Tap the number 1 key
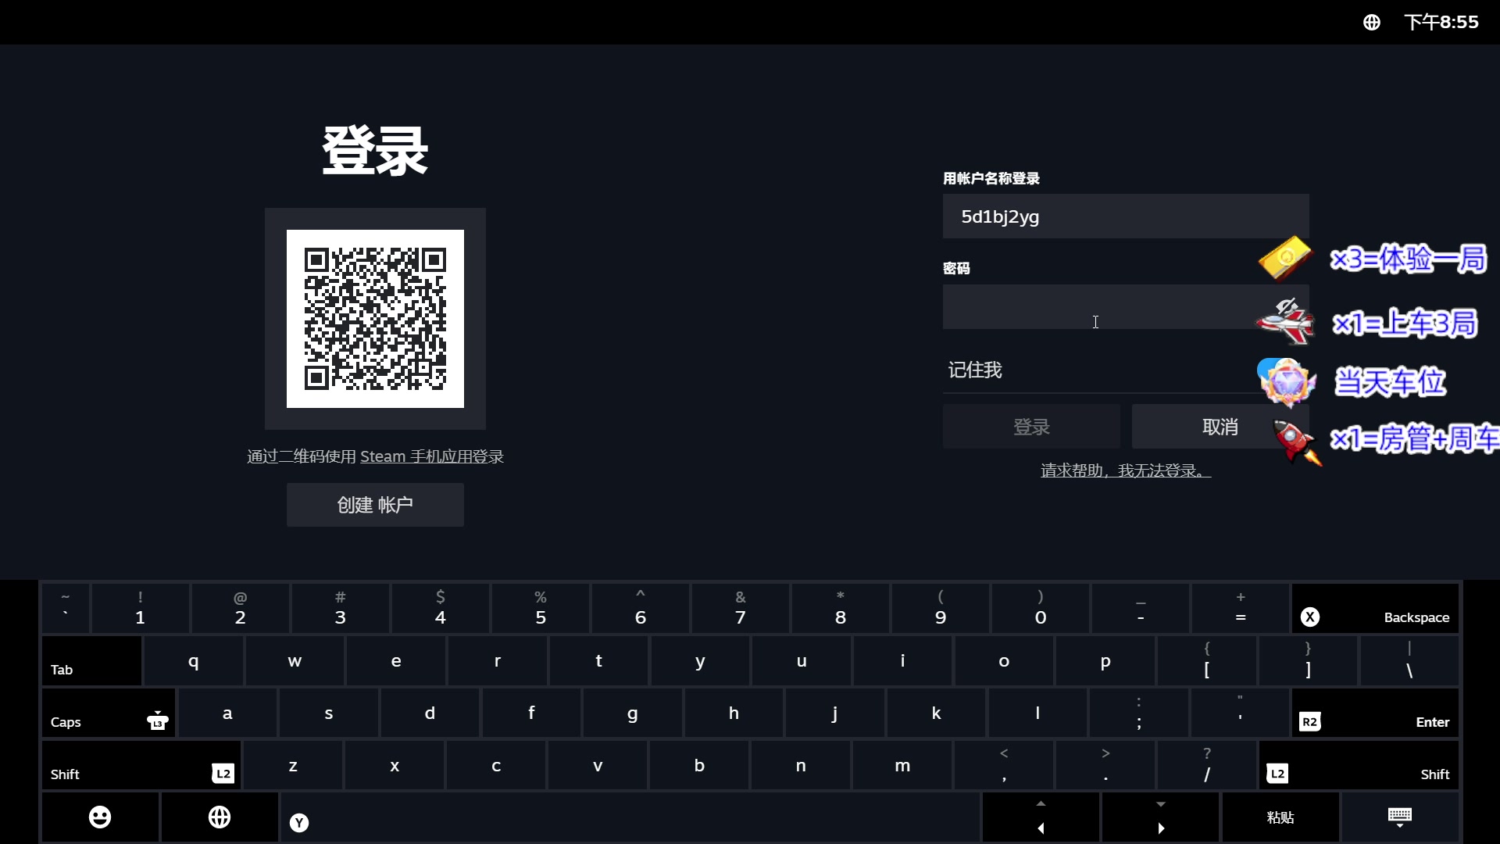The width and height of the screenshot is (1500, 844). coord(141,609)
